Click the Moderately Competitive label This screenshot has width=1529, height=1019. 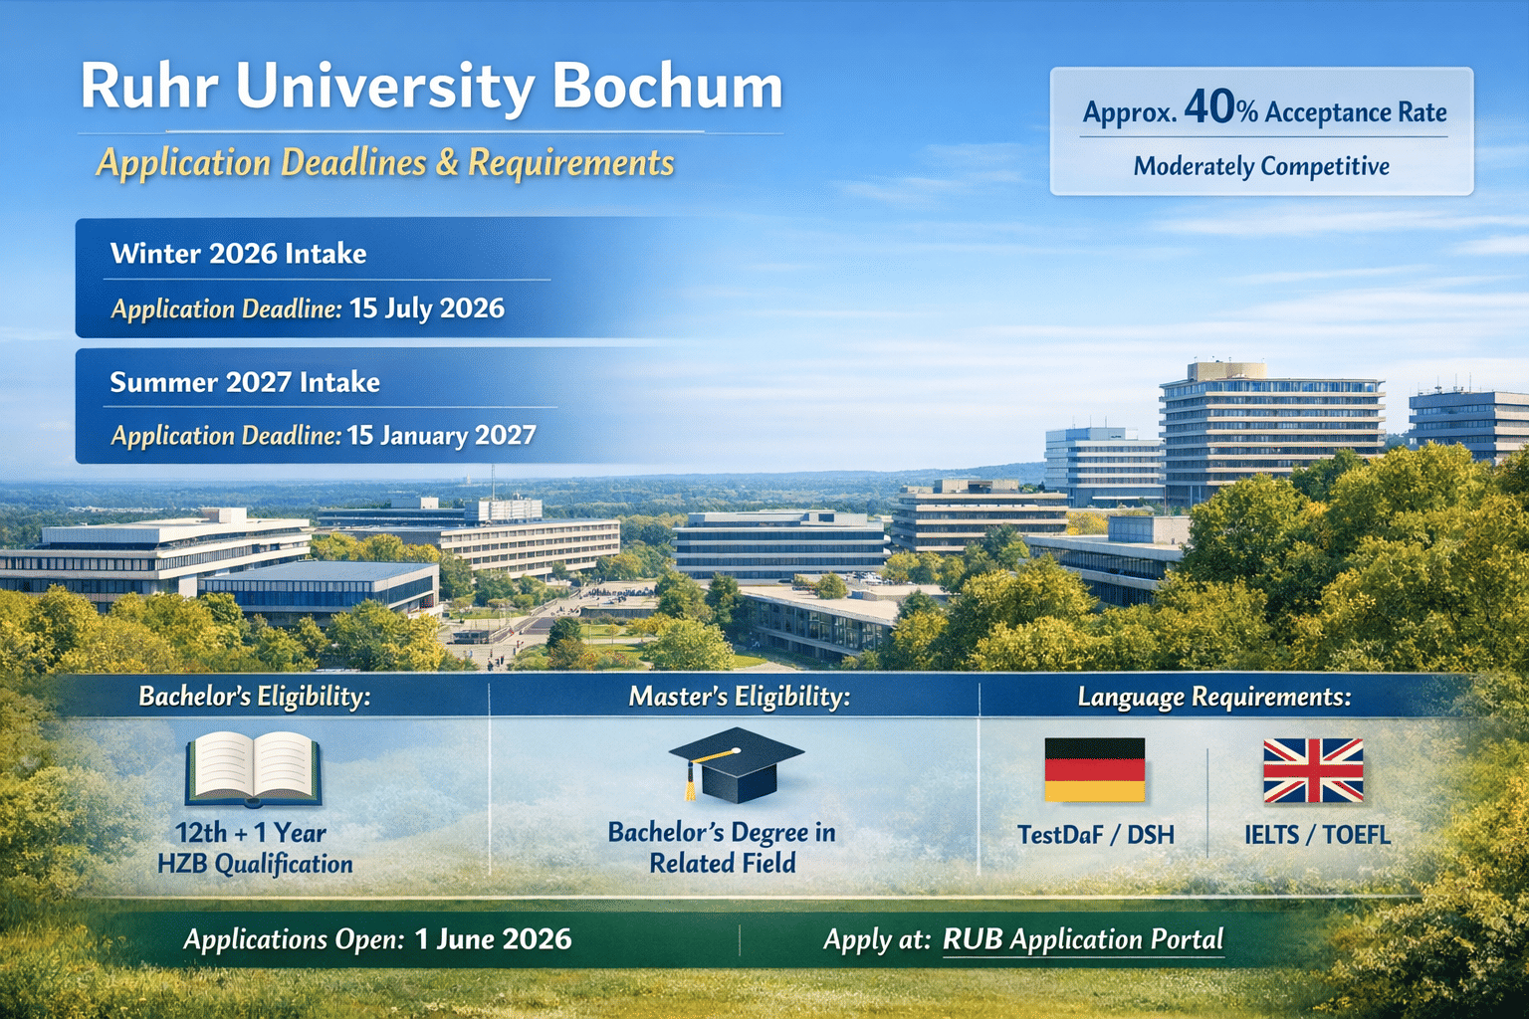(1261, 166)
